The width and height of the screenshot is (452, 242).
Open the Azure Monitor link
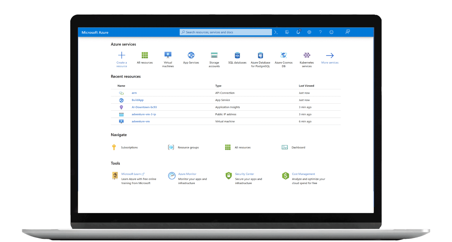coord(187,174)
